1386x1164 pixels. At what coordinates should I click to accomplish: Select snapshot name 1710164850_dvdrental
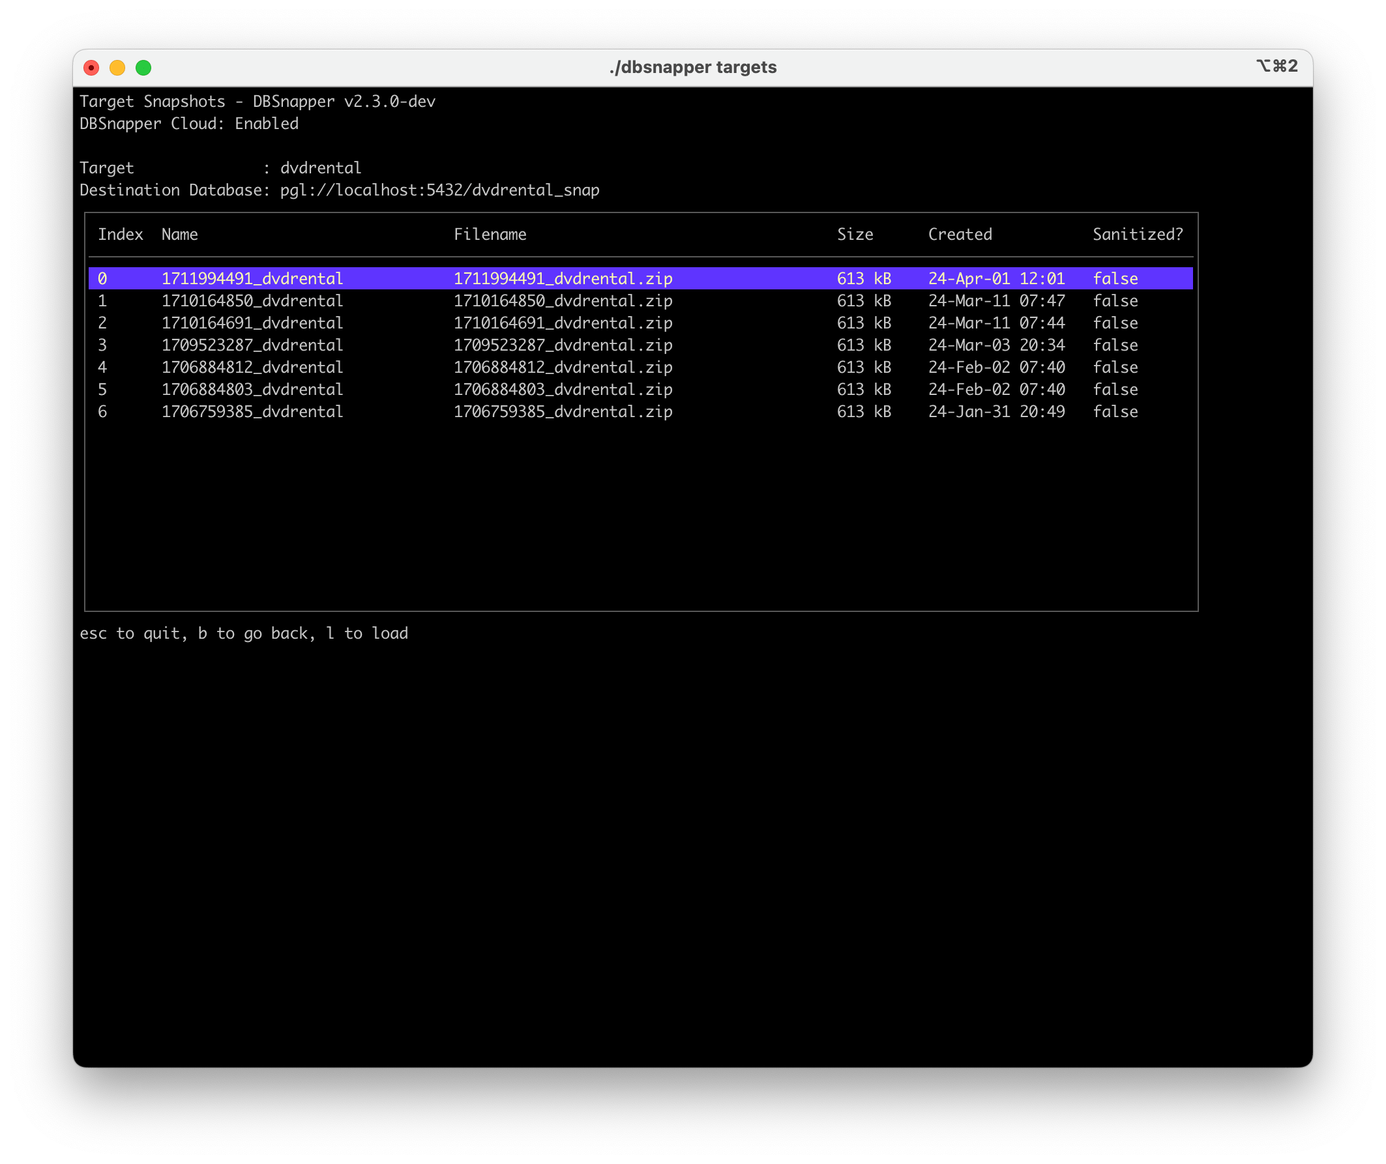(252, 301)
